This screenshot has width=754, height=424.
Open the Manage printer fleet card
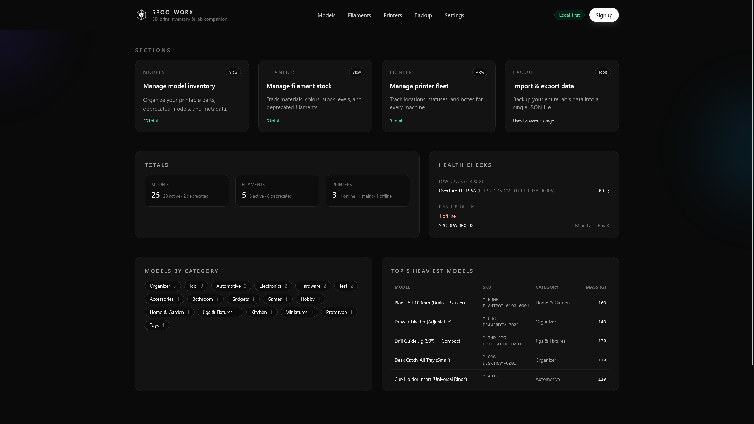[x=439, y=96]
